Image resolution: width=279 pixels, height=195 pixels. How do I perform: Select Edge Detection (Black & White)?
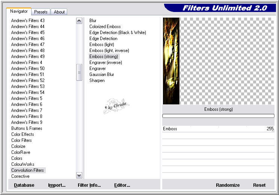(118, 33)
